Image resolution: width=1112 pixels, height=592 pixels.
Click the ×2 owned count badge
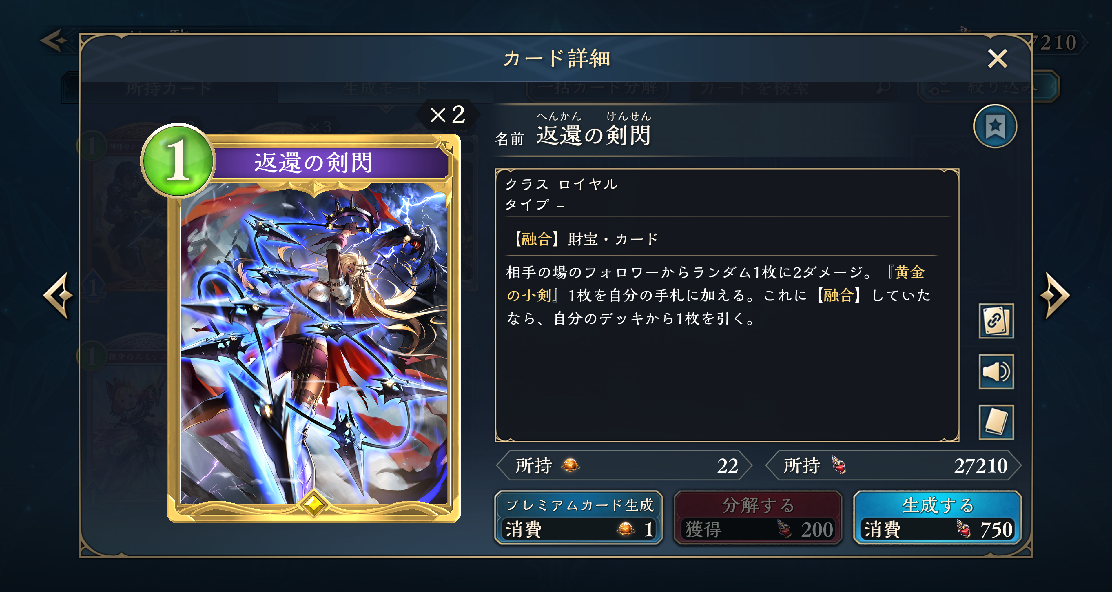click(x=447, y=115)
